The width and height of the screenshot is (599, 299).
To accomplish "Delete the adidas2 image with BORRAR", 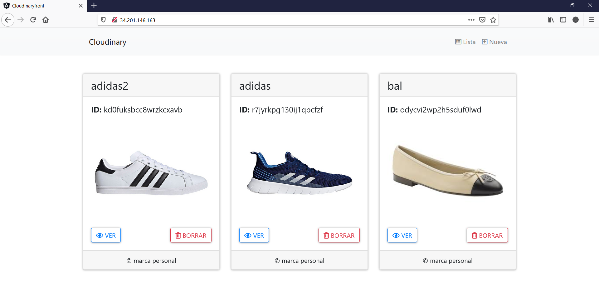I will (191, 235).
